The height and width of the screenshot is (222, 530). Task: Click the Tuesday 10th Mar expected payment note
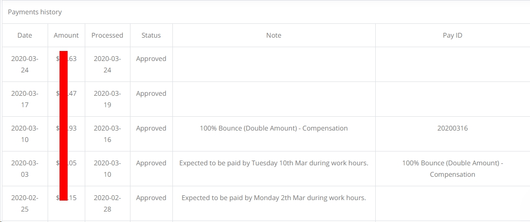tap(274, 163)
